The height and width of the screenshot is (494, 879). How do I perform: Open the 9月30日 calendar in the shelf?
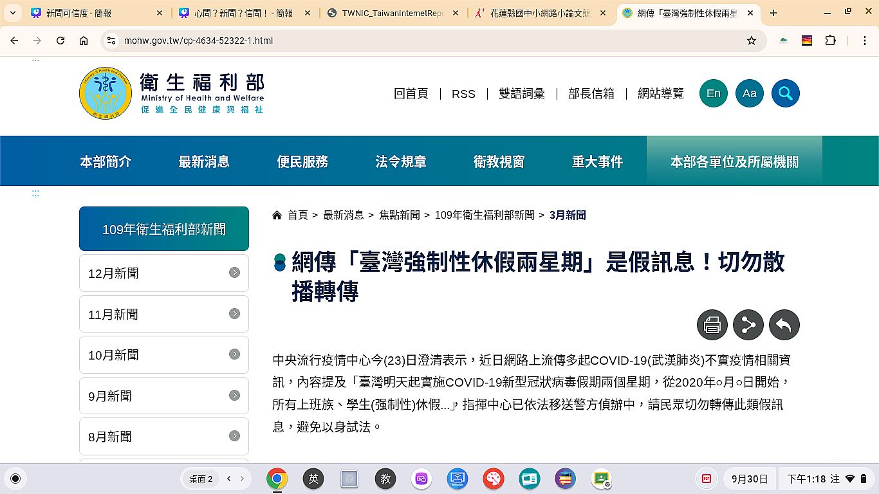click(x=749, y=479)
